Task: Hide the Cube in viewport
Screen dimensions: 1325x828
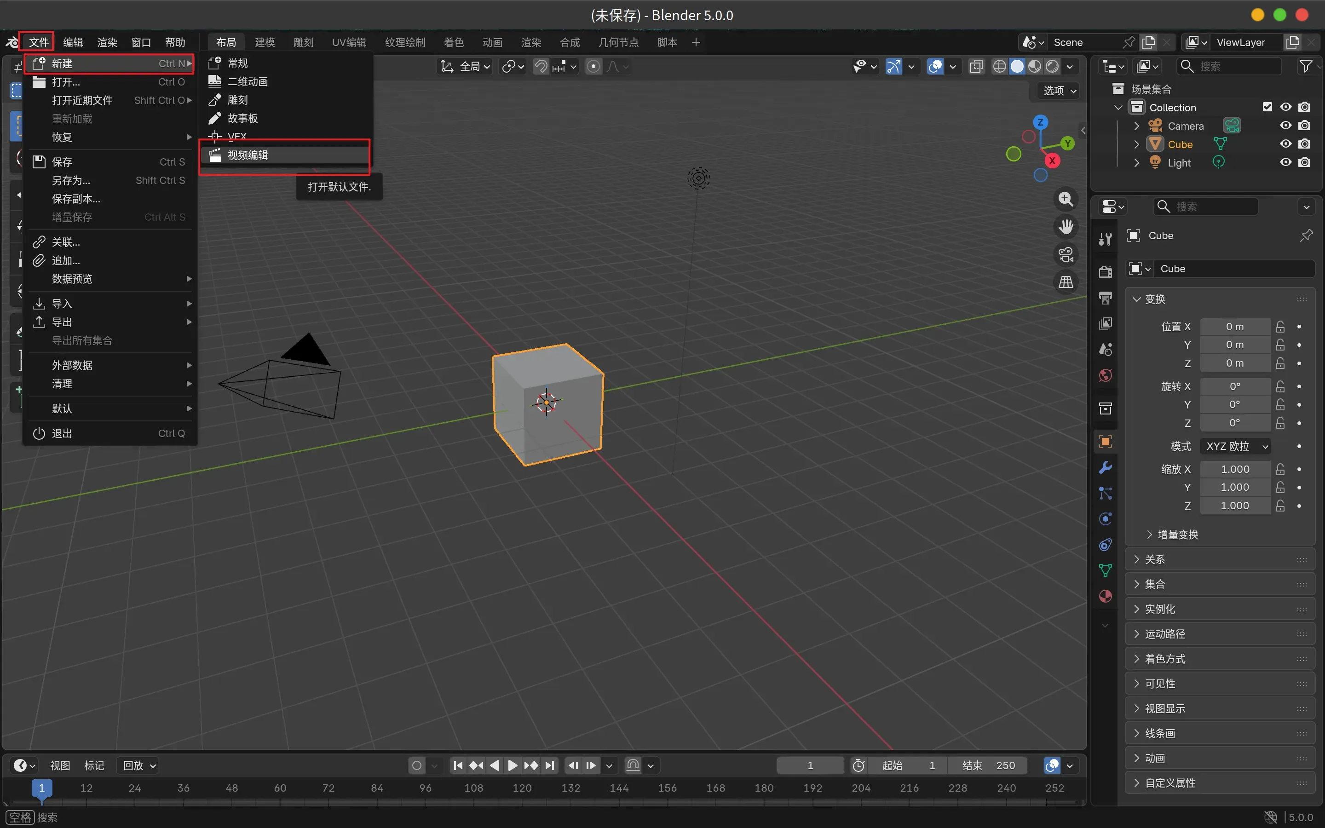Action: point(1285,144)
